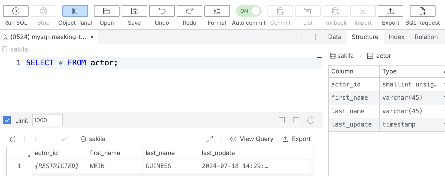This screenshot has width=445, height=176.
Task: Click the Format SQL icon
Action: (x=217, y=11)
